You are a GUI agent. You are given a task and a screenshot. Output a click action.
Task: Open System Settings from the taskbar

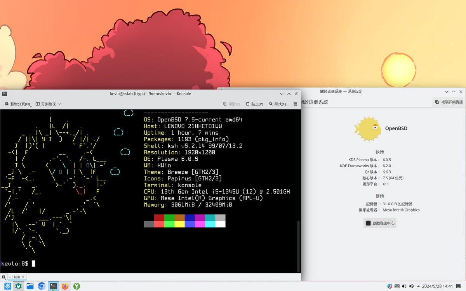(x=18, y=286)
